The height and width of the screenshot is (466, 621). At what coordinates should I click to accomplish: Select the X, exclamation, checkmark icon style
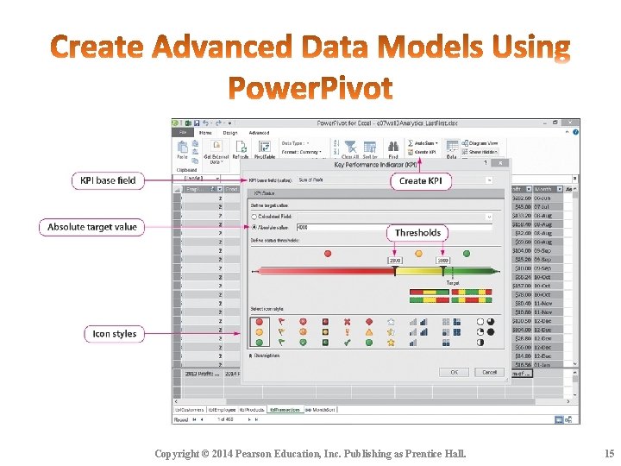tap(347, 332)
